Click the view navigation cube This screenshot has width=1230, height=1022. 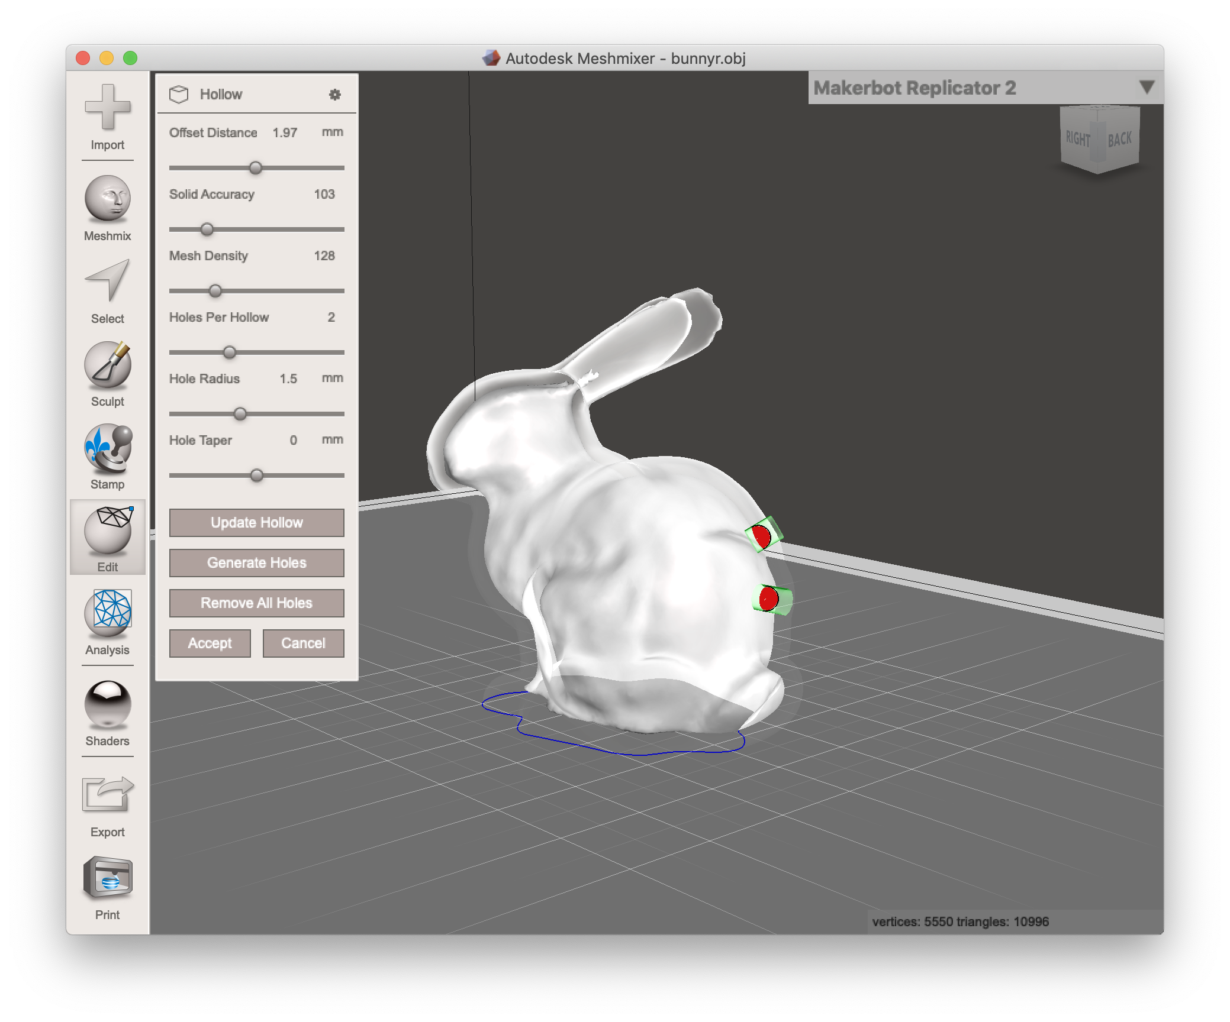pos(1099,140)
